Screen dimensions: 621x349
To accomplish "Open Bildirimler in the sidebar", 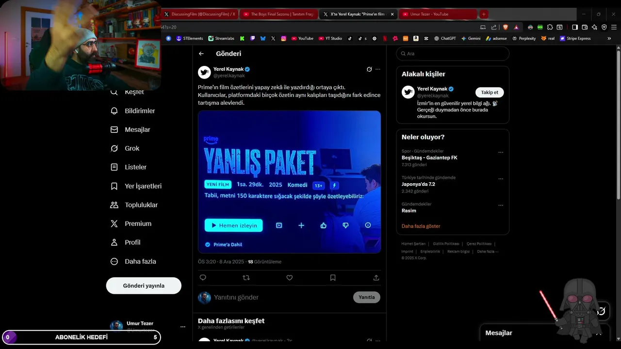I will [133, 111].
